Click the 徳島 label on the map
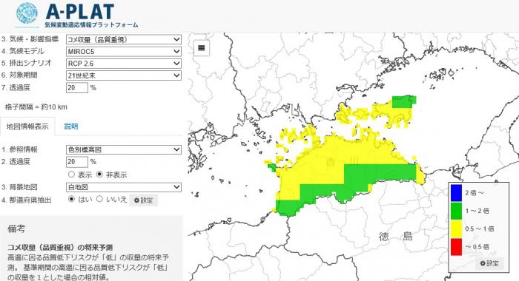The height and width of the screenshot is (281, 519). [396, 237]
